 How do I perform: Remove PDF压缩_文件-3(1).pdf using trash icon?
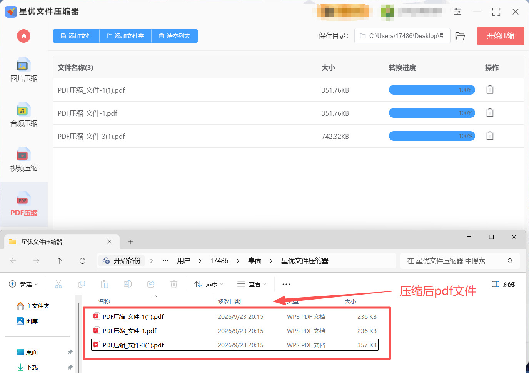point(490,136)
